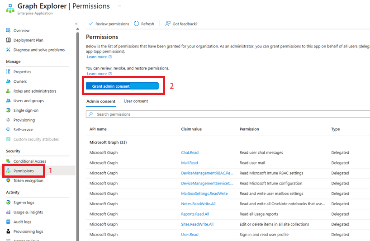This screenshot has height=241, width=370.
Task: Click the Properties bars icon
Action: [x=8, y=71]
